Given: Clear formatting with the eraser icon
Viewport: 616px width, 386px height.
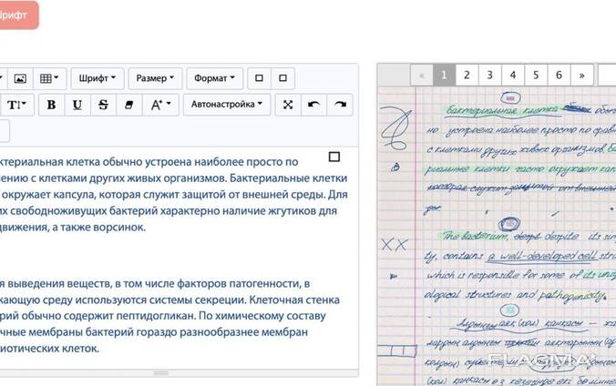Looking at the screenshot, I should [x=128, y=105].
